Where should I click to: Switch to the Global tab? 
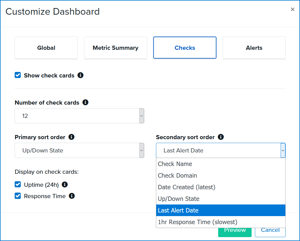46,48
